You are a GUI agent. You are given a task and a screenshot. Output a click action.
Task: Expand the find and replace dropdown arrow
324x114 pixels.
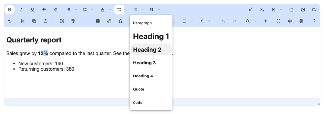pos(255,21)
